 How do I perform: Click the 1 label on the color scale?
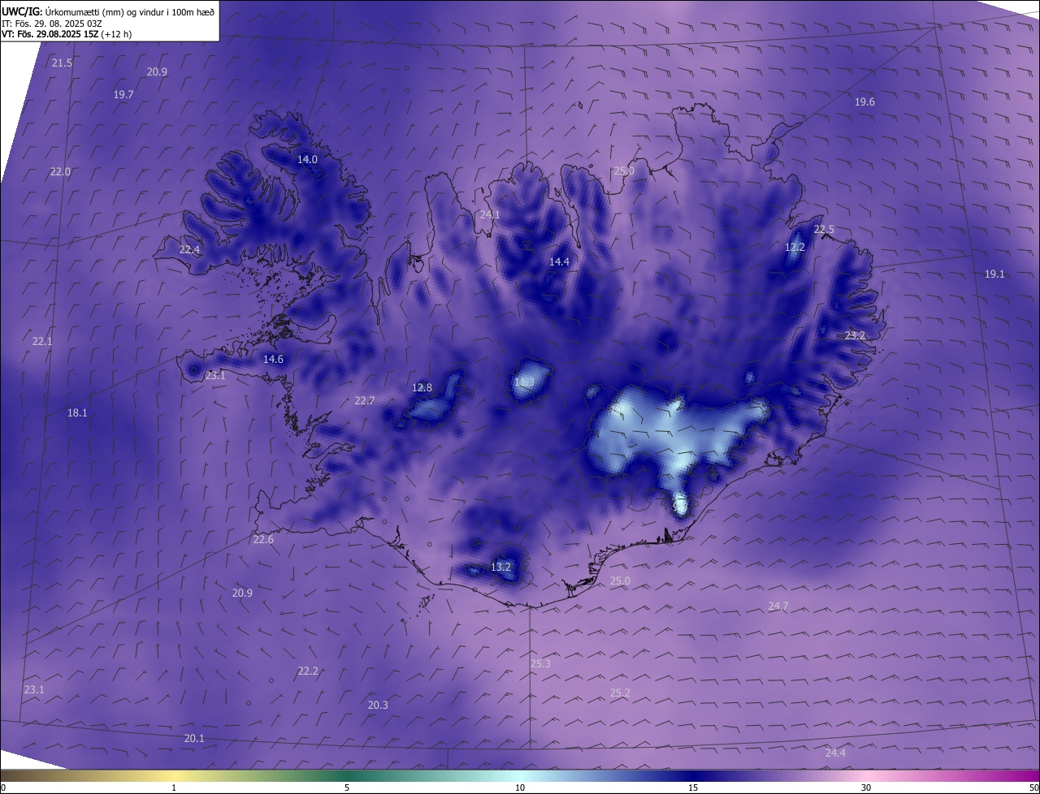[x=174, y=788]
